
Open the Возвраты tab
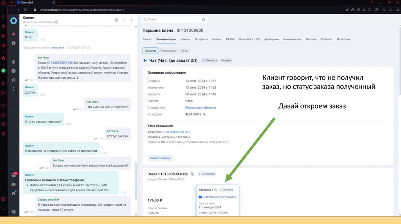tap(201, 39)
